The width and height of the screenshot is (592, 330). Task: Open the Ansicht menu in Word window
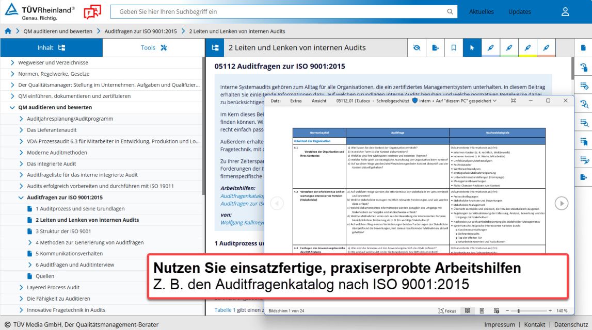click(319, 101)
